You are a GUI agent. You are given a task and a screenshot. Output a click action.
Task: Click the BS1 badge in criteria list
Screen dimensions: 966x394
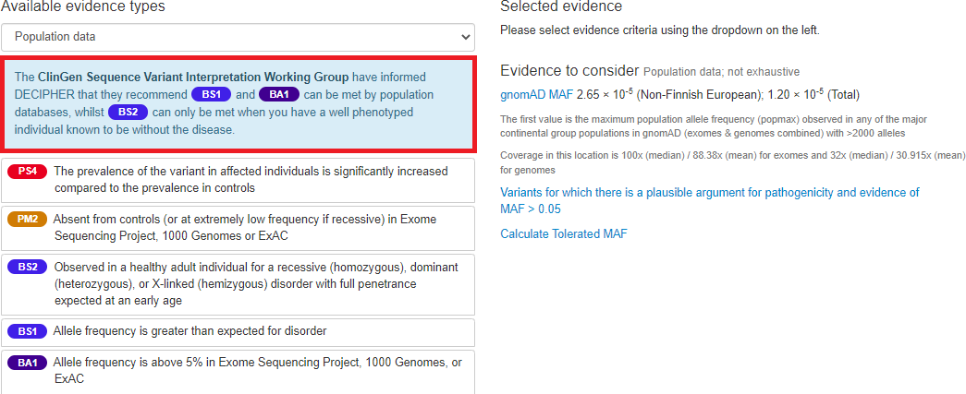pyautogui.click(x=27, y=331)
